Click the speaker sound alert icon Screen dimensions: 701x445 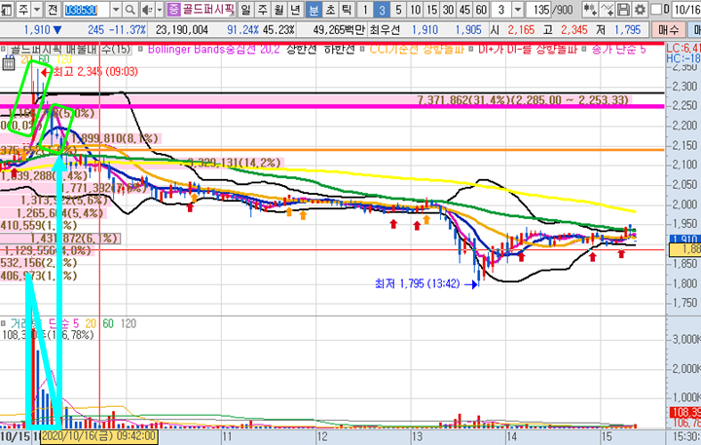(147, 9)
